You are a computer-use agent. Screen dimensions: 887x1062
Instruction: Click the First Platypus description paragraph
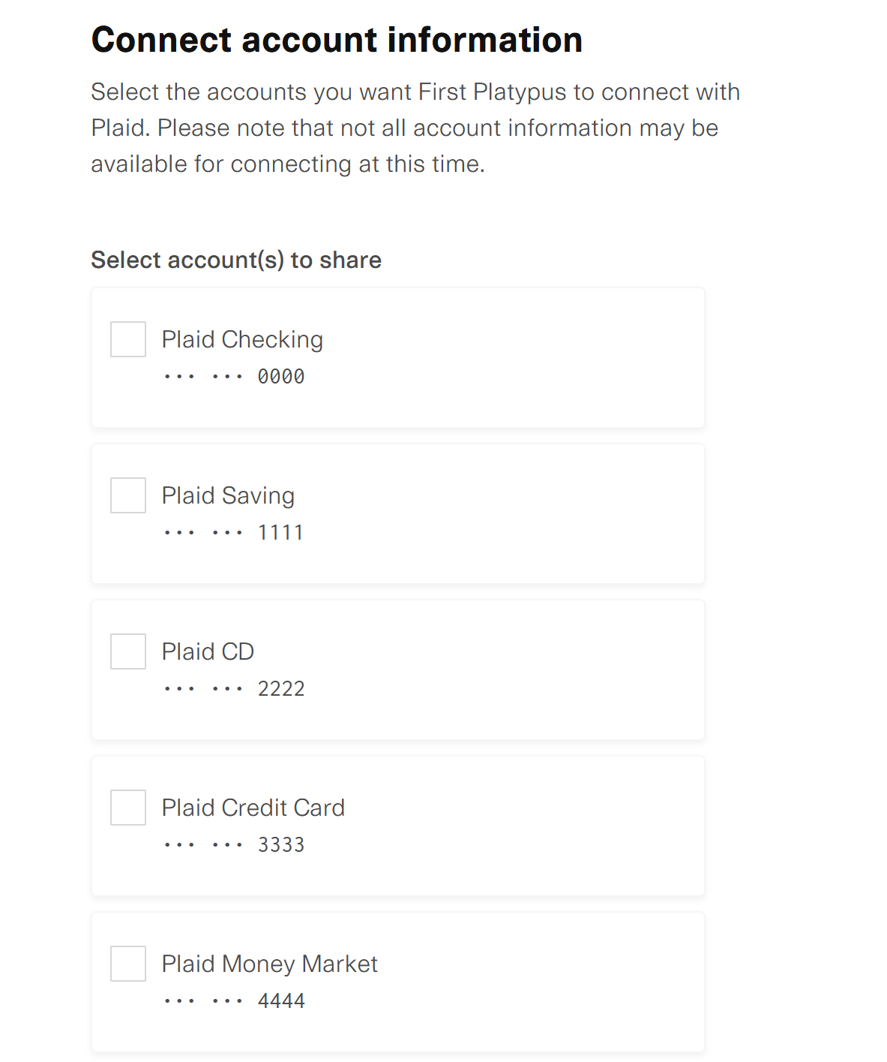pyautogui.click(x=415, y=128)
